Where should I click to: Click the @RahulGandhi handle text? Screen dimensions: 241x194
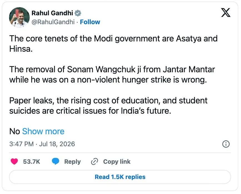53,22
